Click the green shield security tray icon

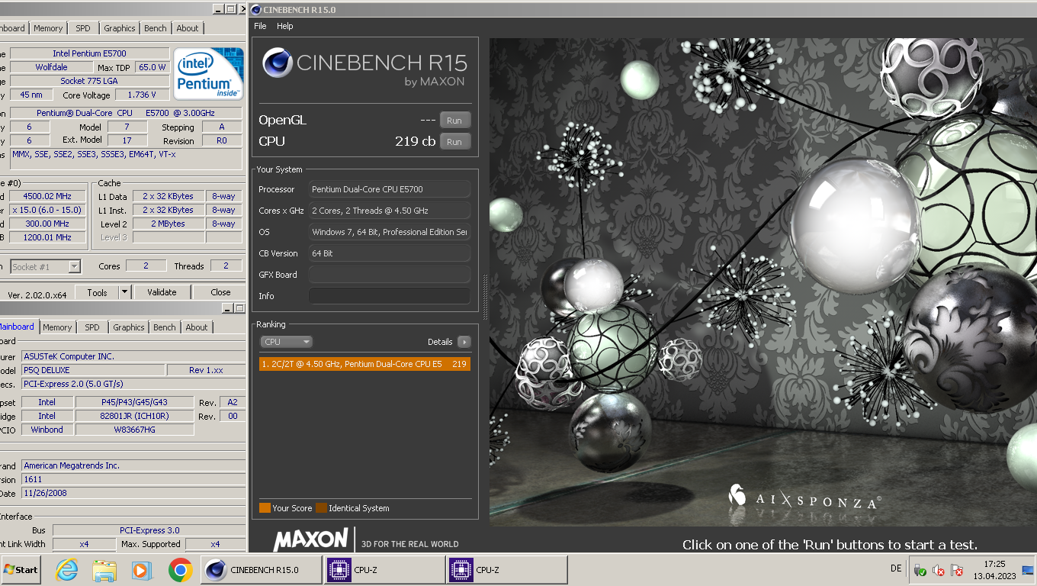pos(920,570)
